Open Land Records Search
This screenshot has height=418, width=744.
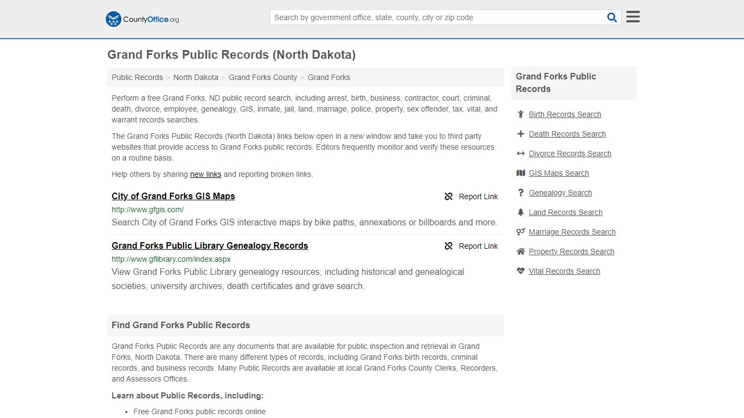pyautogui.click(x=565, y=212)
